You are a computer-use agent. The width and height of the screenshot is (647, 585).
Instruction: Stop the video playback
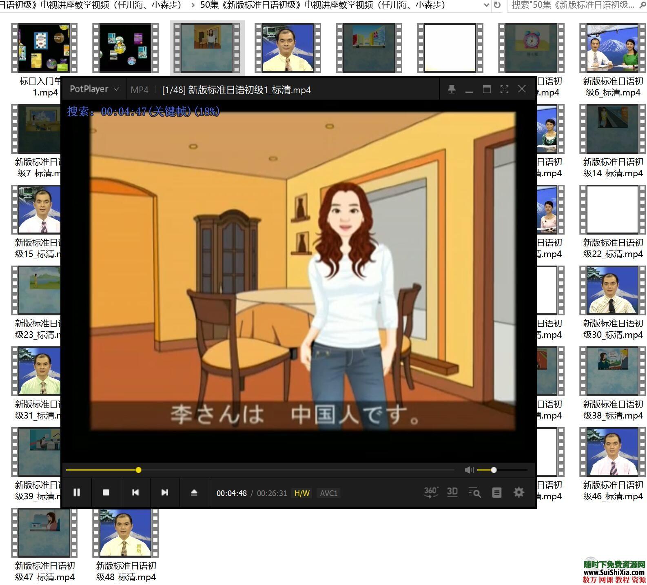(106, 492)
